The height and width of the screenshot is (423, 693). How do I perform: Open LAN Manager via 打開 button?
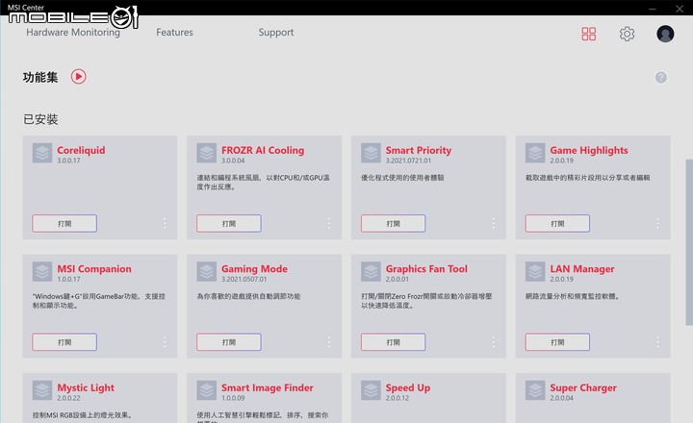pos(557,342)
